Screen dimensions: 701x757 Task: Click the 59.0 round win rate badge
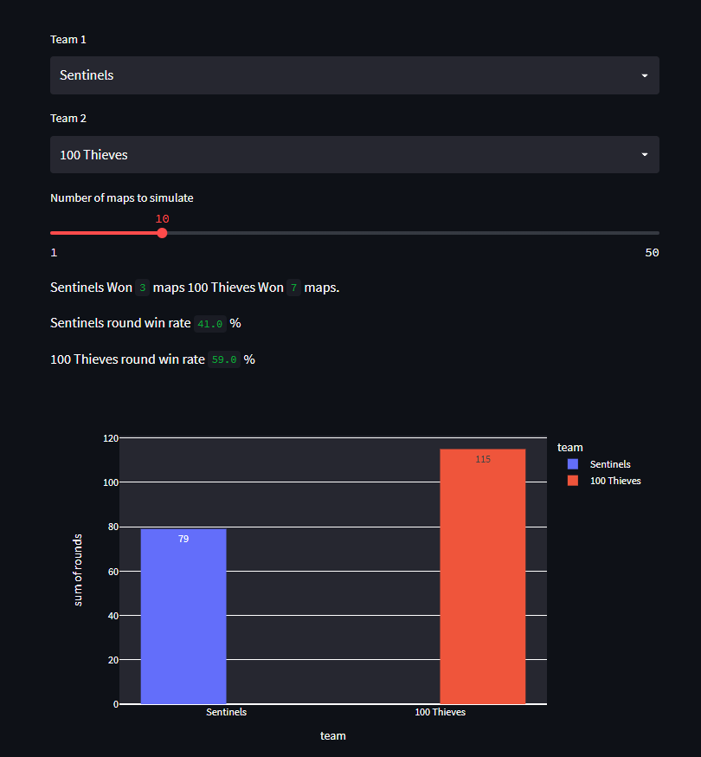coord(224,359)
